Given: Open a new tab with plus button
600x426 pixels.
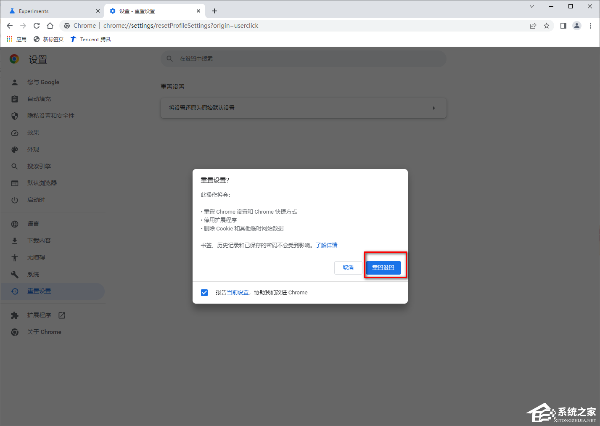Looking at the screenshot, I should click(214, 11).
